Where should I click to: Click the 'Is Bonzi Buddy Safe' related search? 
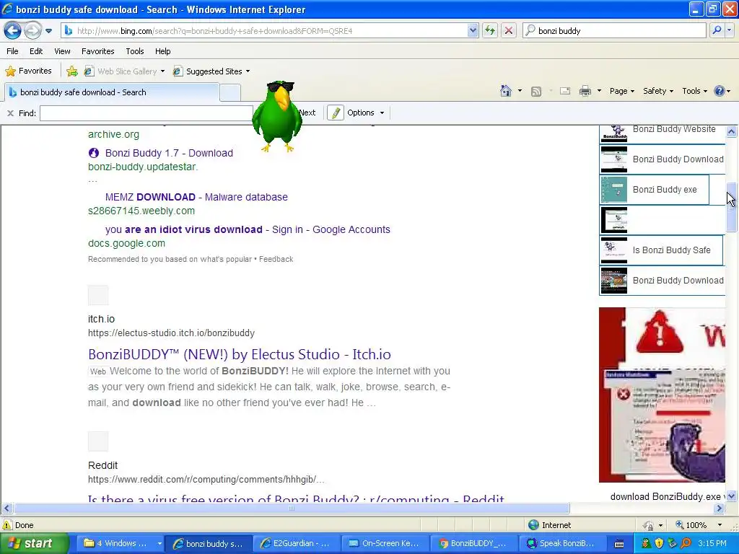tap(661, 250)
